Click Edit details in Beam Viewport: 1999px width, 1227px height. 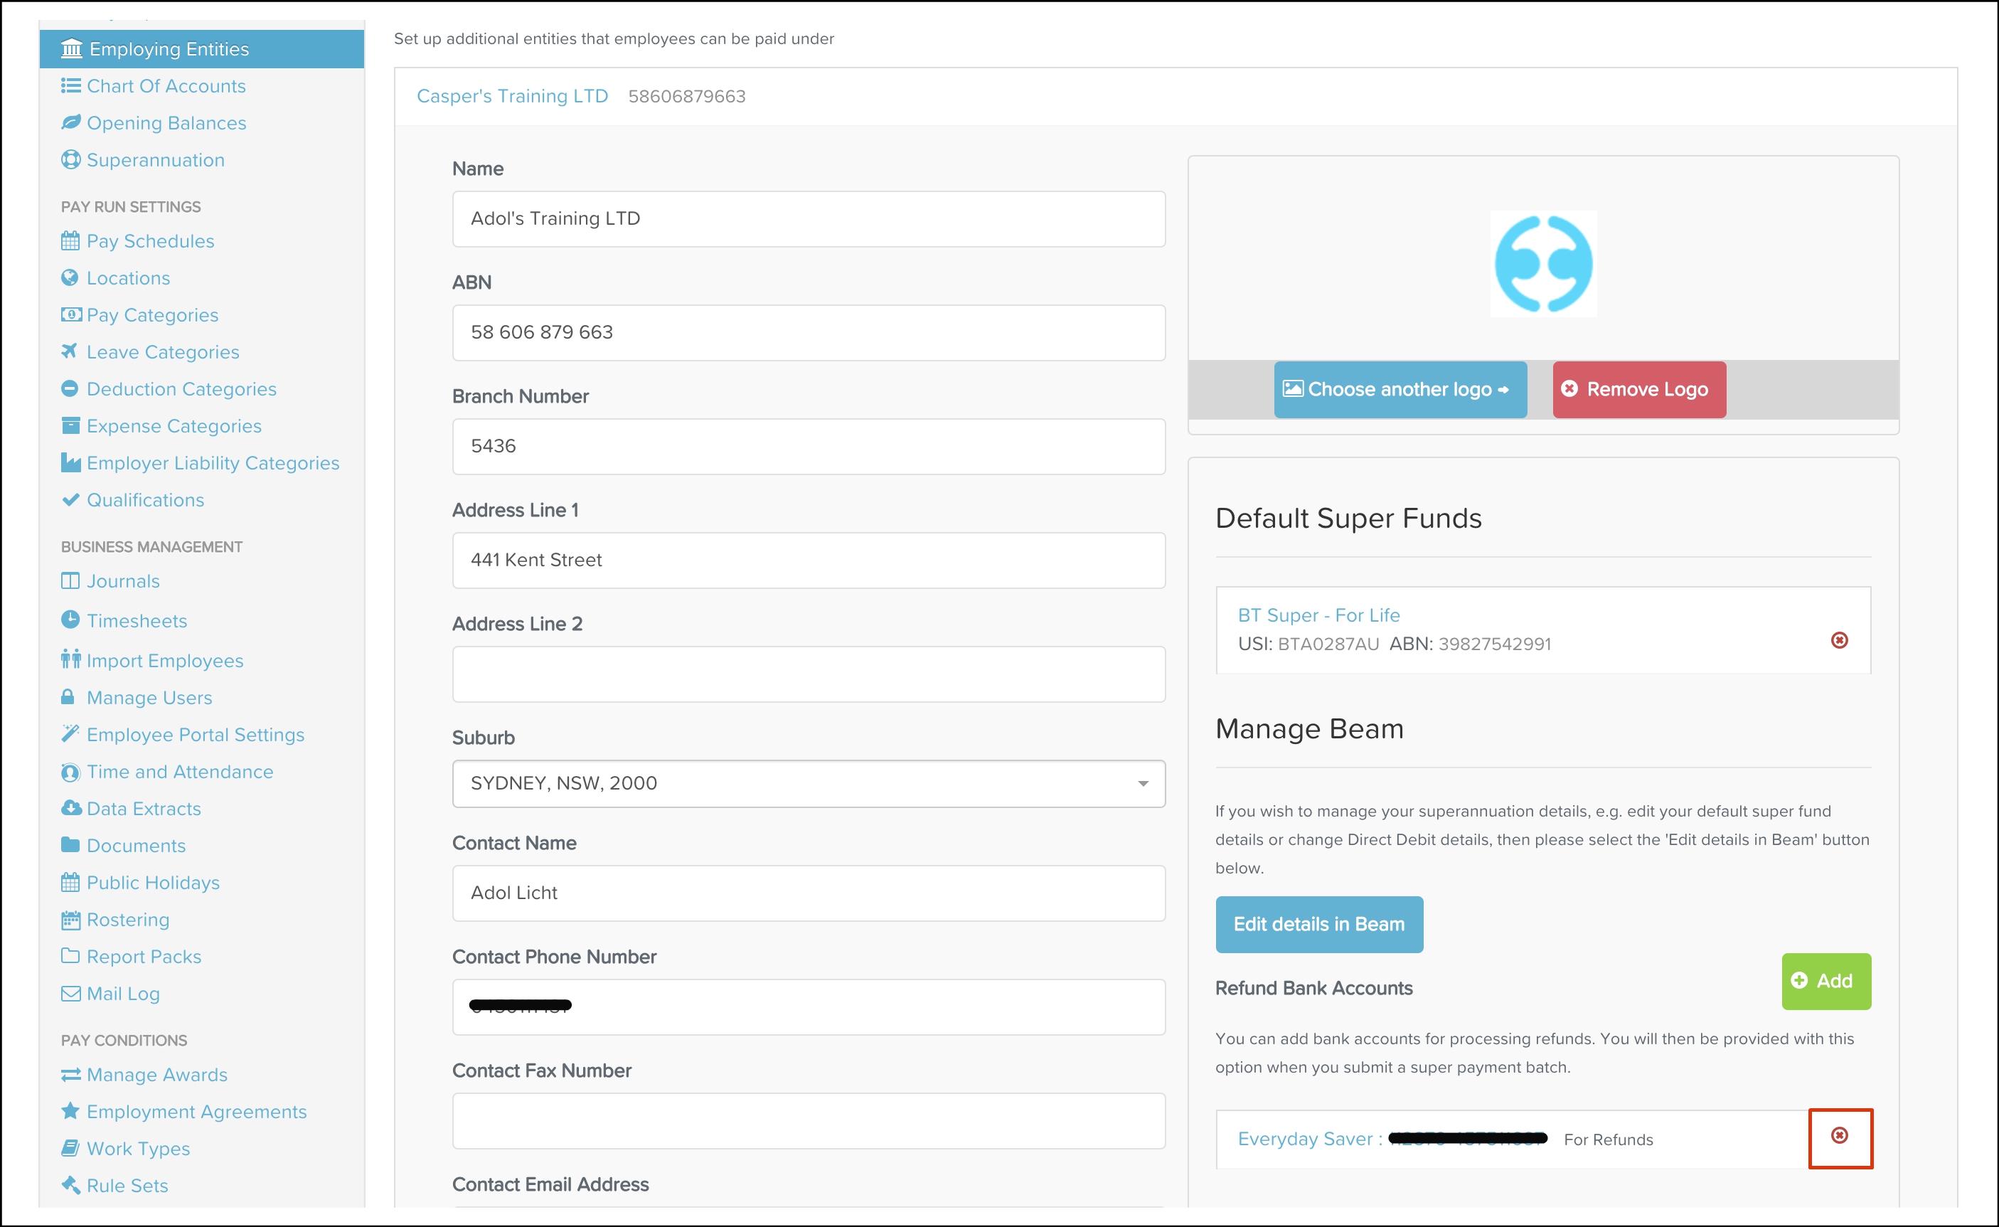pyautogui.click(x=1318, y=924)
